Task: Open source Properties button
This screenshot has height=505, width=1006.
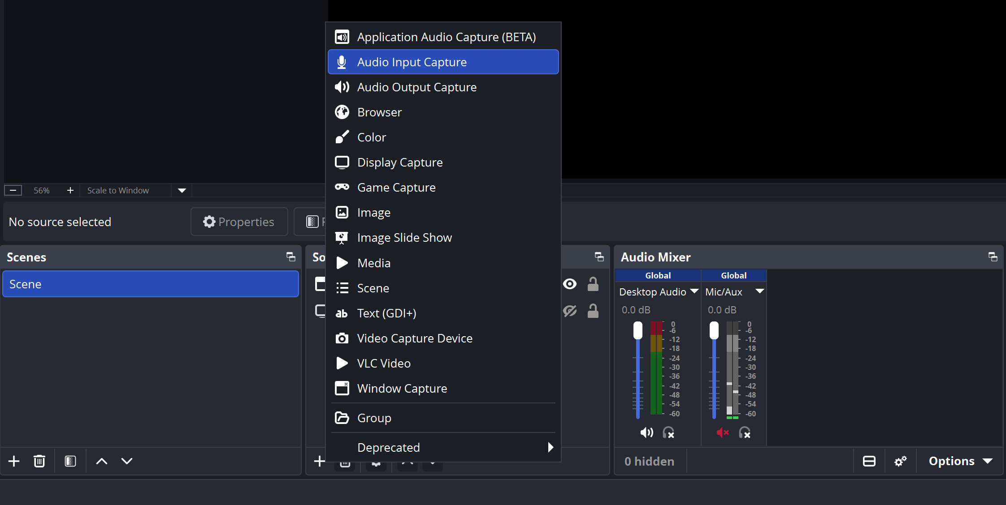Action: (239, 222)
